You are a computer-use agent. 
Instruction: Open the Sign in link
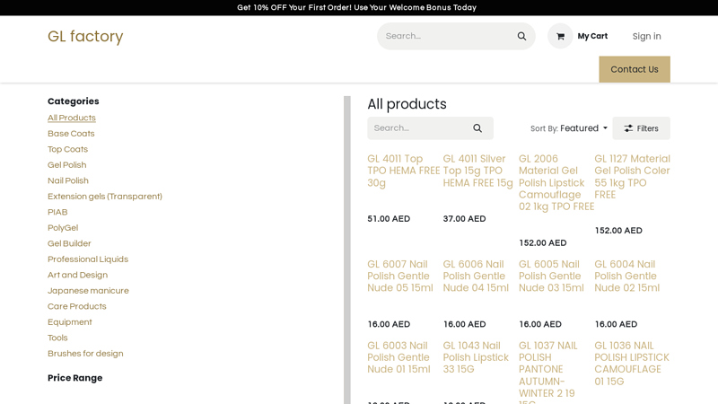[646, 36]
